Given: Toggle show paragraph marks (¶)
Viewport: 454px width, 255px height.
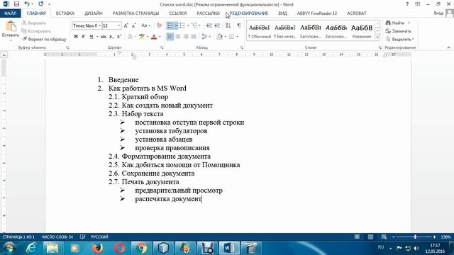Looking at the screenshot, I should [239, 25].
